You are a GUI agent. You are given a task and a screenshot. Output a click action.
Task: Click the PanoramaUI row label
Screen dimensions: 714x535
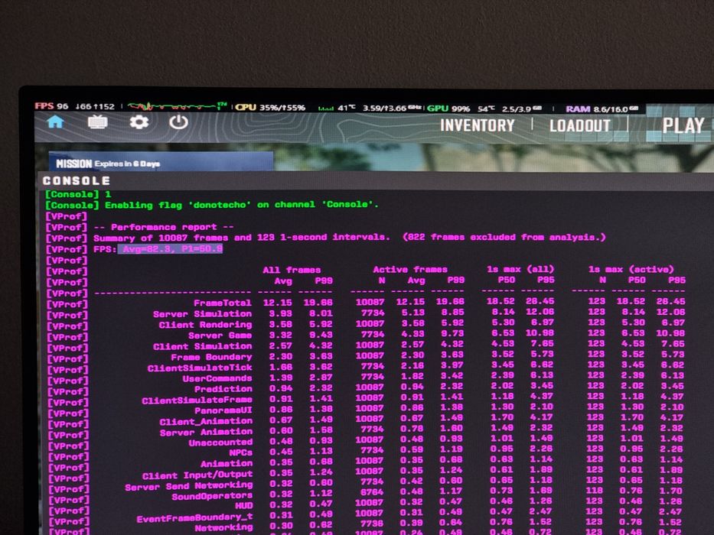point(223,410)
